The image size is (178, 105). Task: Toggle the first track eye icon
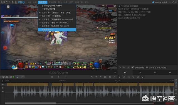point(3,84)
